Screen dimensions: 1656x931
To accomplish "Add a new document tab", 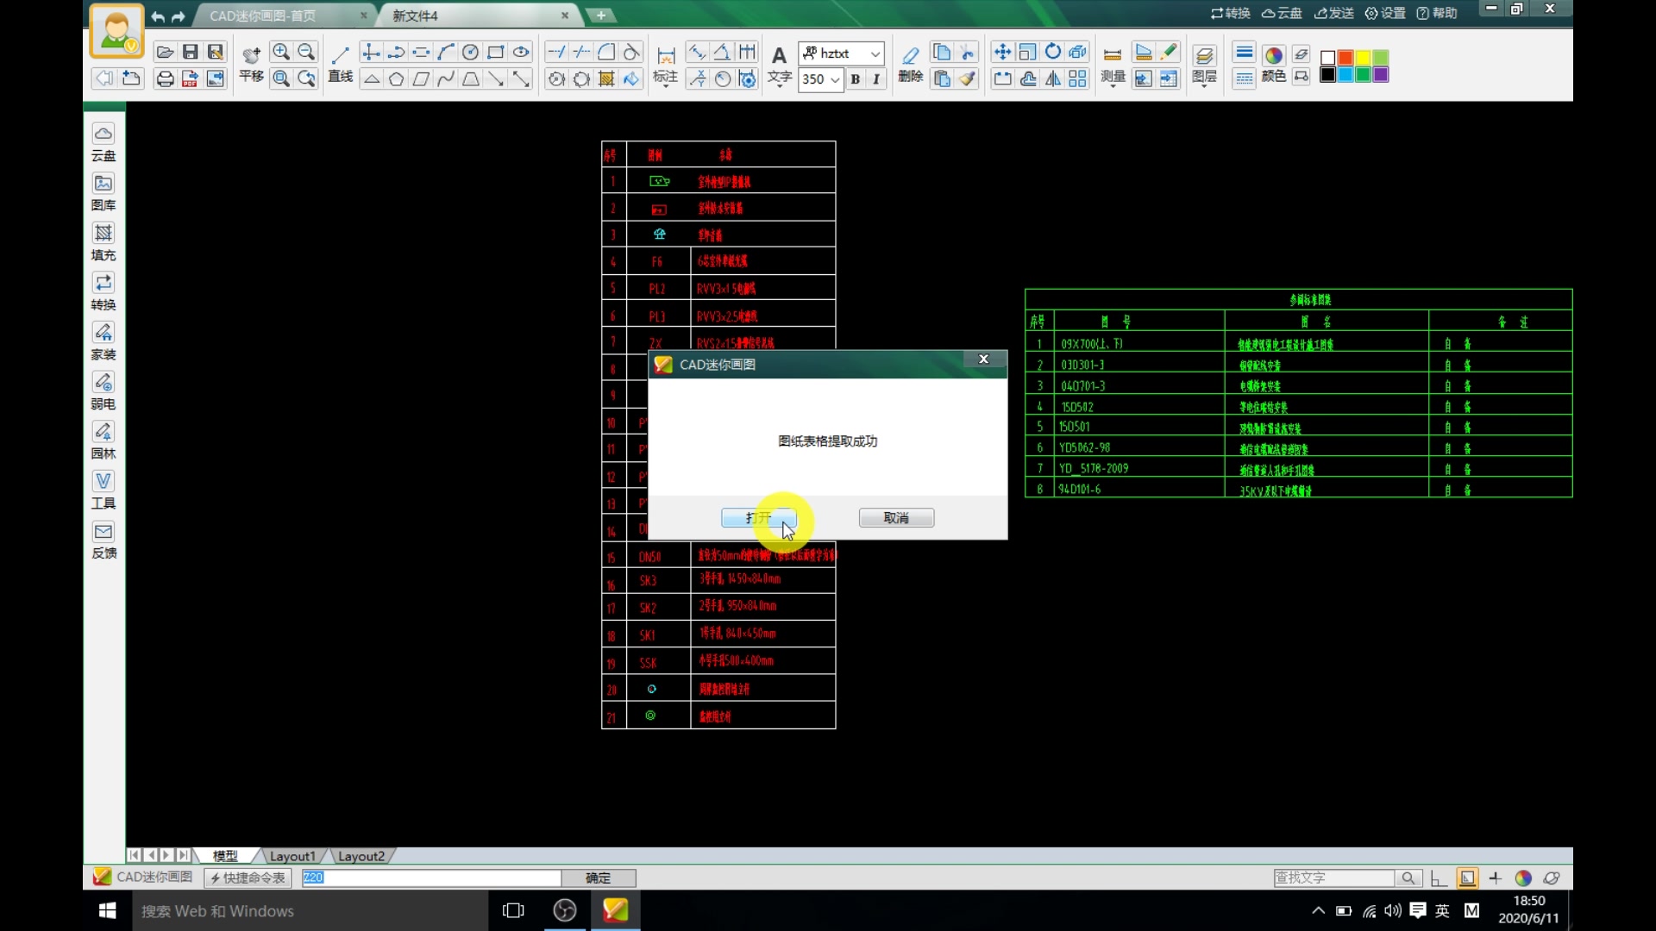I will (x=601, y=15).
